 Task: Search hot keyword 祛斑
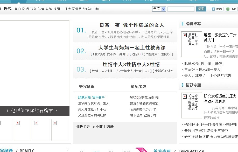tap(33, 9)
